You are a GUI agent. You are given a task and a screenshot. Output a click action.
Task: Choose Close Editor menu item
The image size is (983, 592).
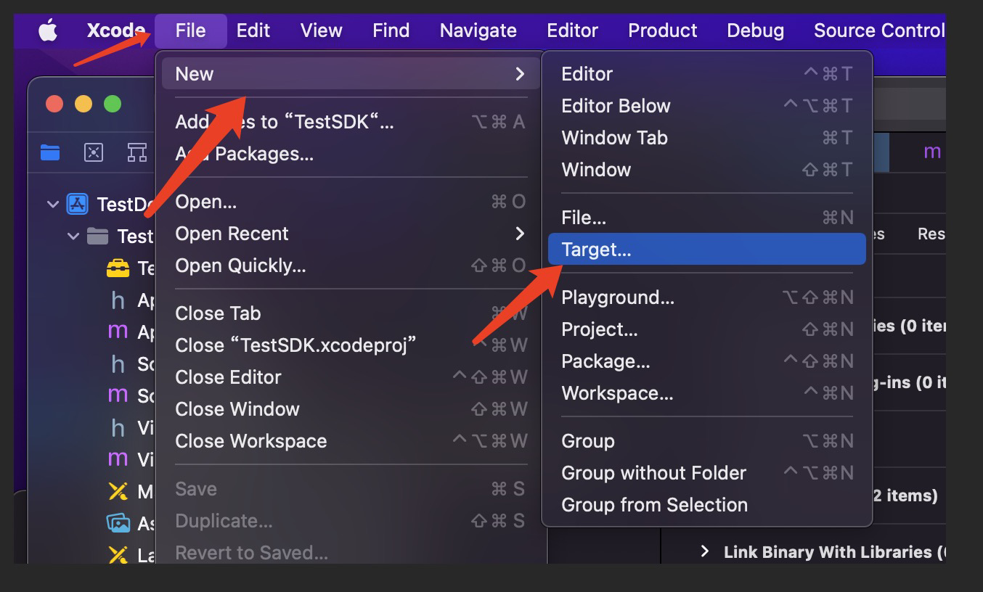pos(351,377)
